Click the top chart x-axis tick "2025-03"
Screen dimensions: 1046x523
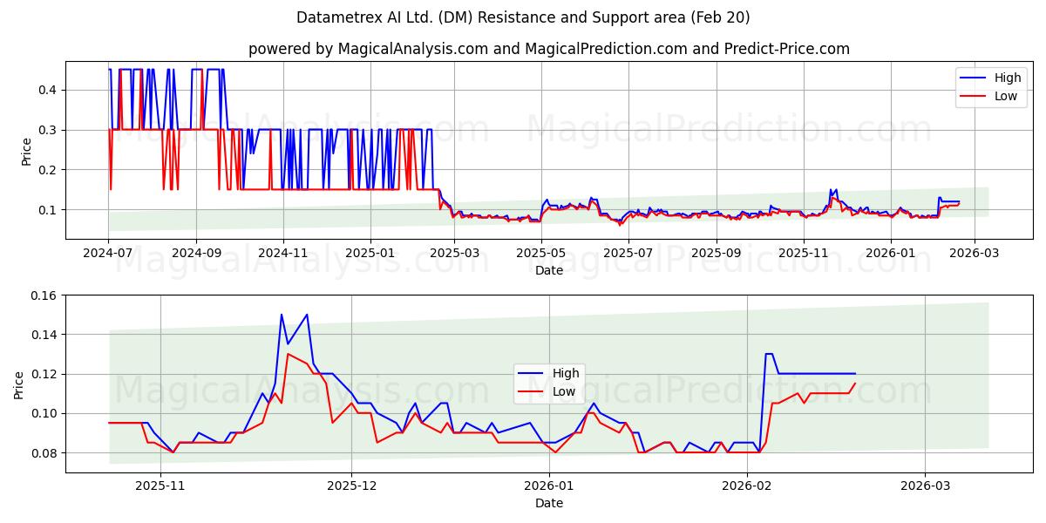tap(454, 253)
